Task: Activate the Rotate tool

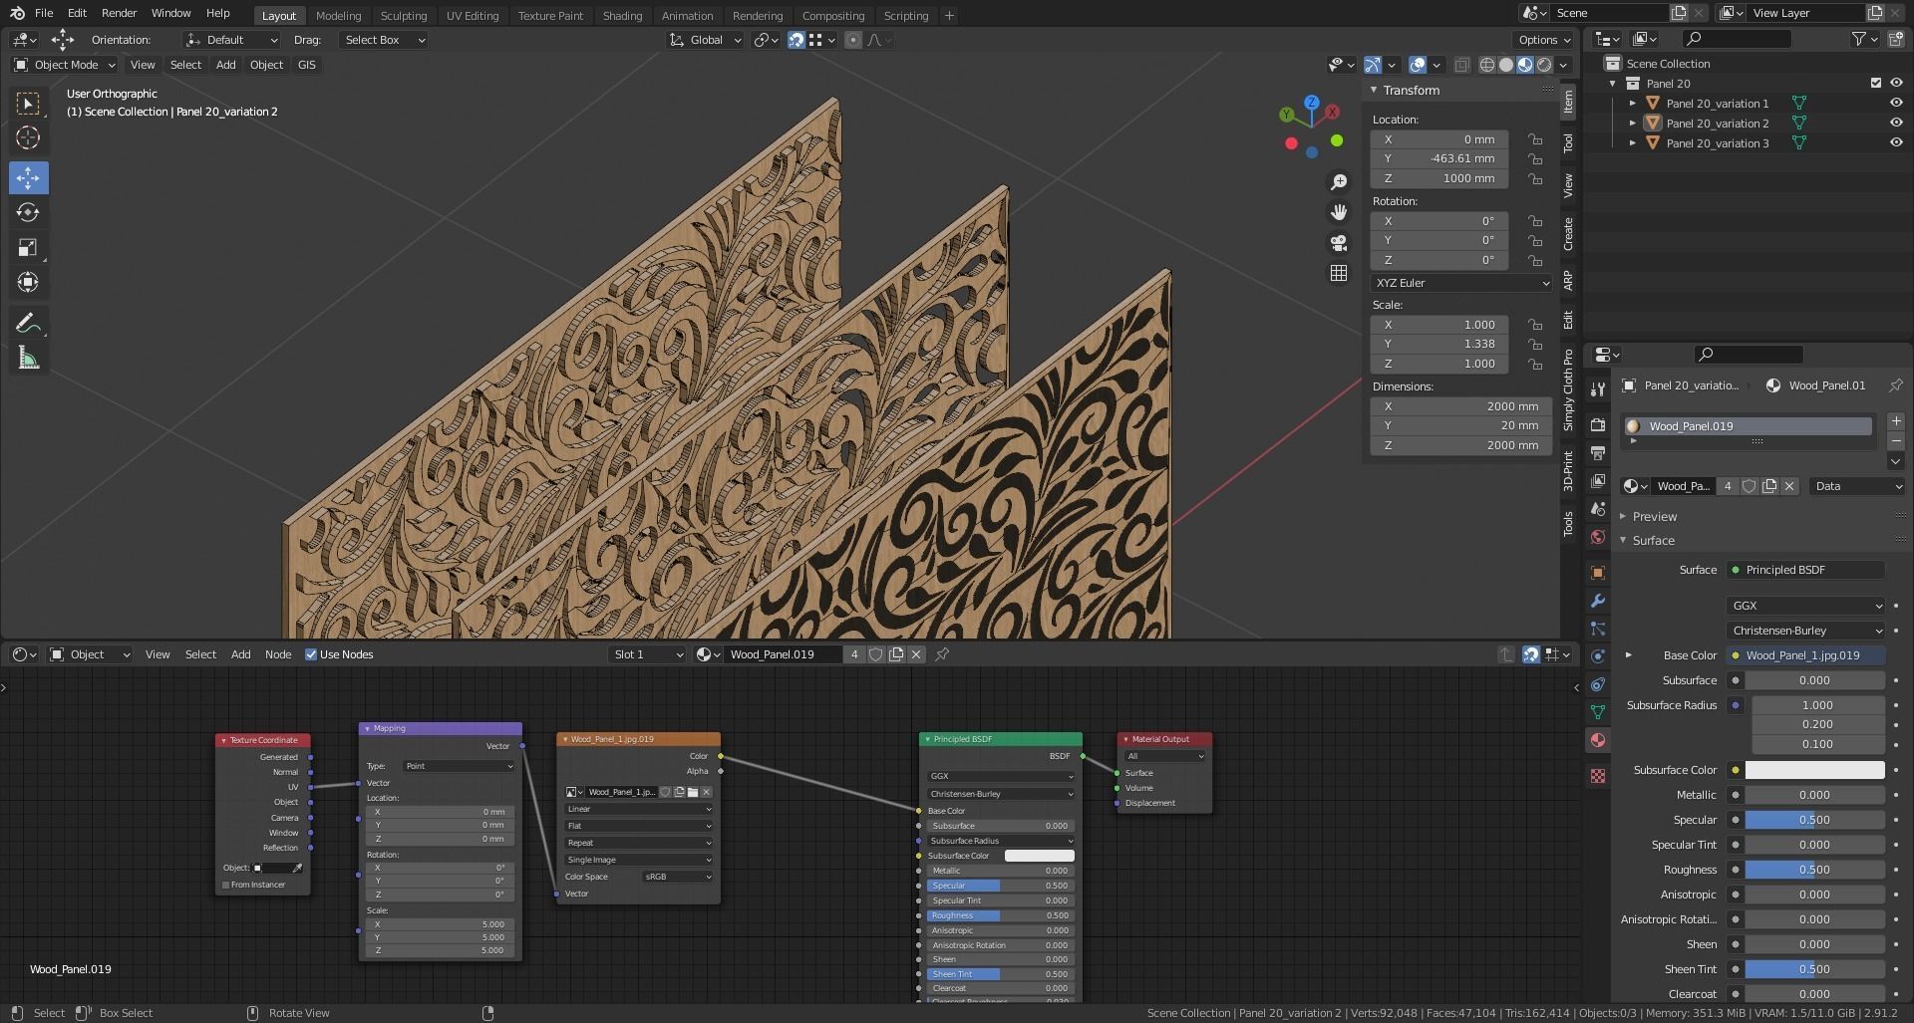Action: (x=28, y=212)
